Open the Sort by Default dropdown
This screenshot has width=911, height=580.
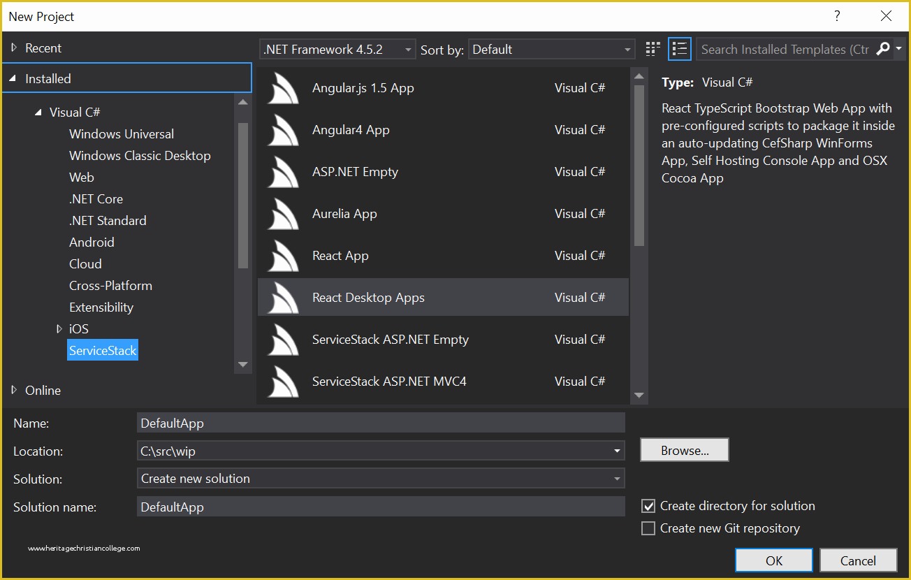(551, 50)
